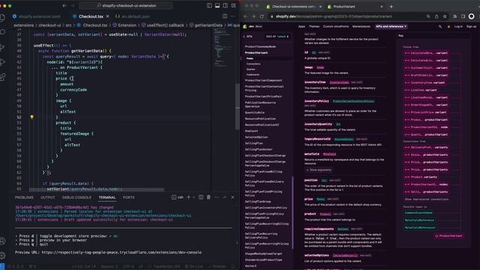
Task: Click the Sign up link on shopify.dev
Action: [x=471, y=27]
